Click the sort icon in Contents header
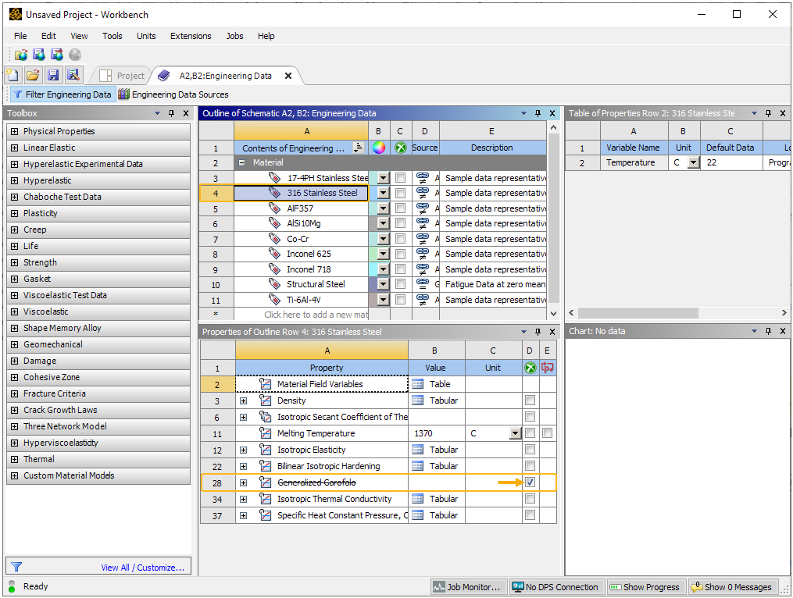Viewport: 793px width, 598px height. [358, 148]
